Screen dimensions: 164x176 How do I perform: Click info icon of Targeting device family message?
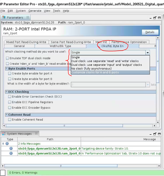[x=11, y=148]
